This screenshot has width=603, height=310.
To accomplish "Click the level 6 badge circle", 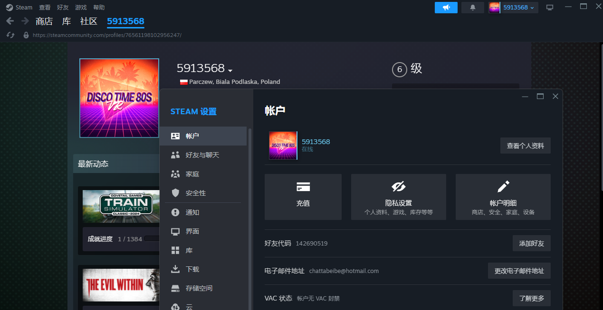I will pyautogui.click(x=400, y=70).
